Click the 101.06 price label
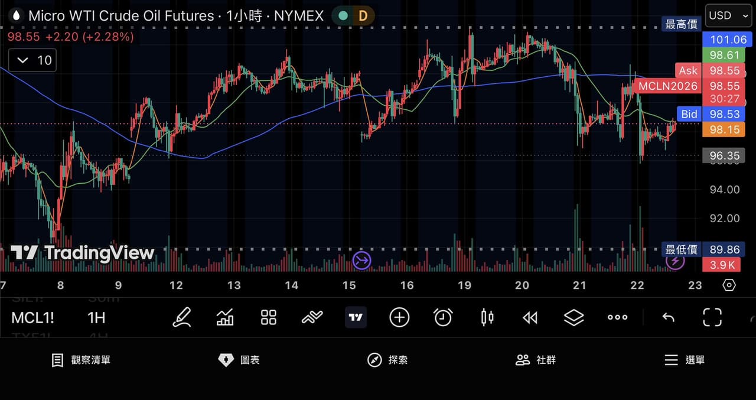The width and height of the screenshot is (756, 400). pyautogui.click(x=728, y=40)
